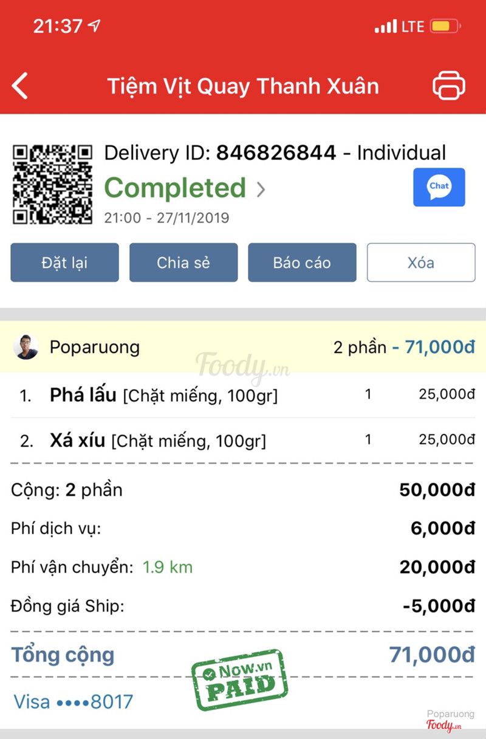The width and height of the screenshot is (486, 739).
Task: Tap the Poparuong order summary row
Action: tap(243, 347)
